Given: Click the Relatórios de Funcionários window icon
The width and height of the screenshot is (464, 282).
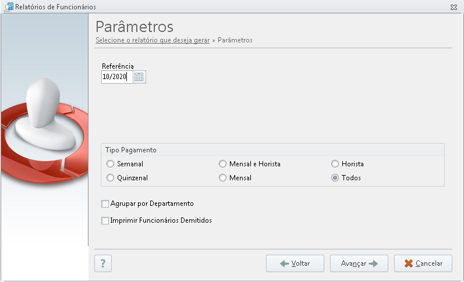Looking at the screenshot, I should point(9,6).
